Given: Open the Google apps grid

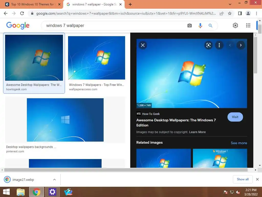Looking at the screenshot, I should 248,25.
